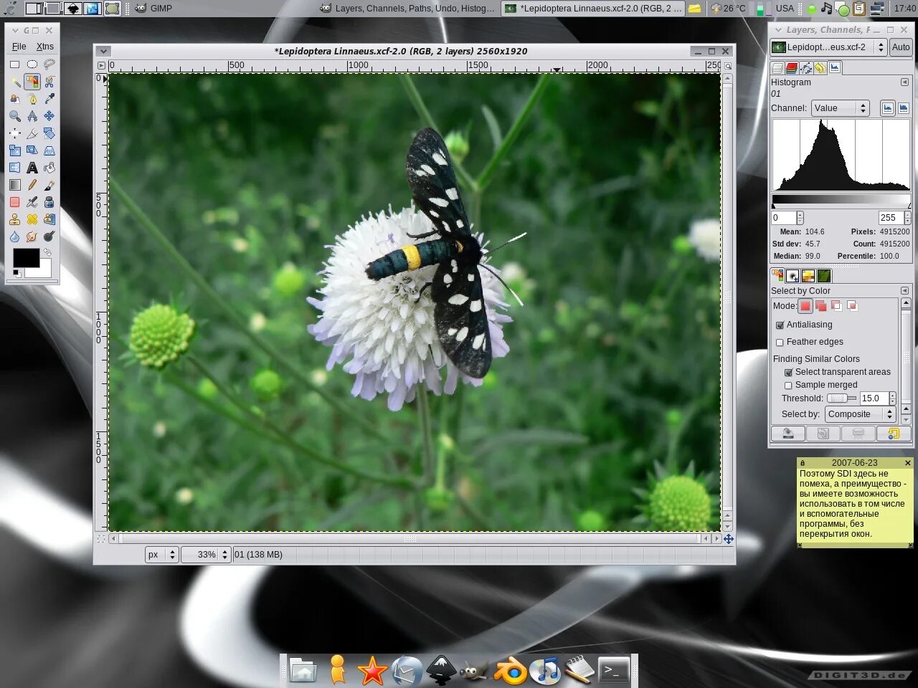Select the Move tool
918x688 pixels.
(49, 115)
